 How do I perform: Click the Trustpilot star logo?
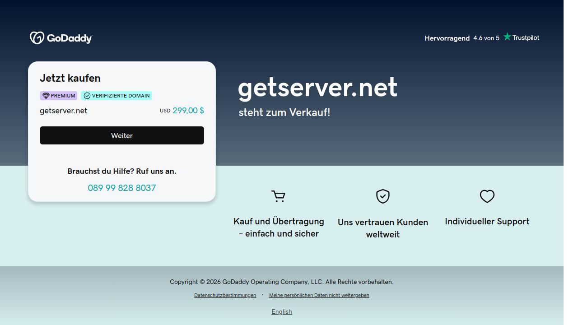(x=521, y=37)
